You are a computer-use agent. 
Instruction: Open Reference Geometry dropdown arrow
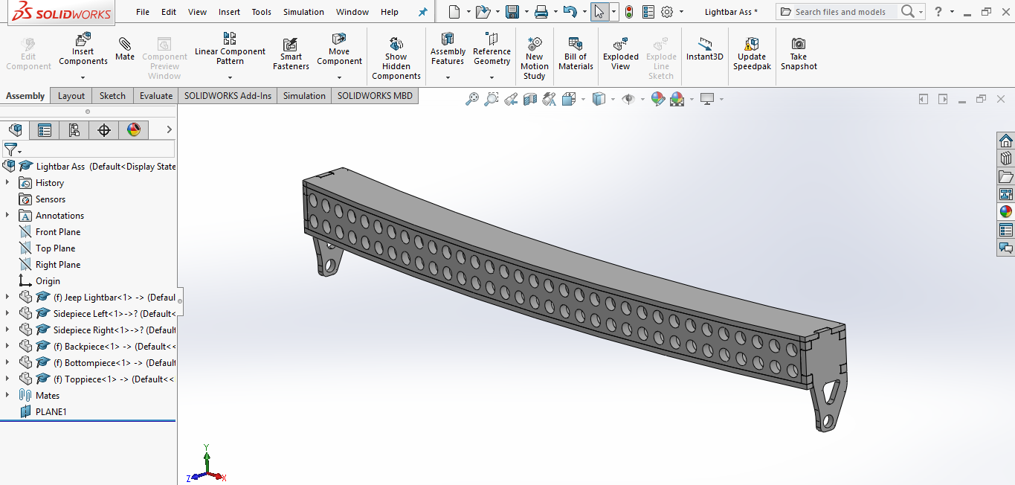pos(492,77)
